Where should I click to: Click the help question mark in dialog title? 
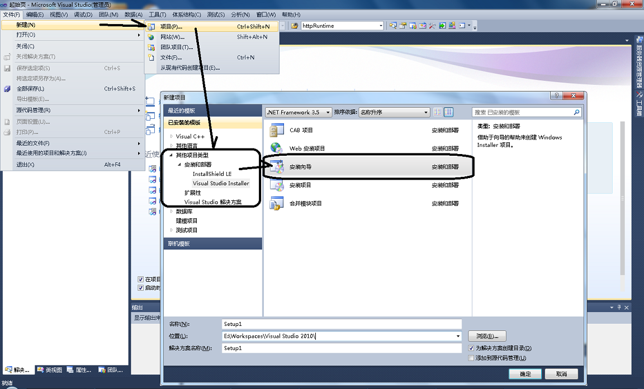(557, 95)
